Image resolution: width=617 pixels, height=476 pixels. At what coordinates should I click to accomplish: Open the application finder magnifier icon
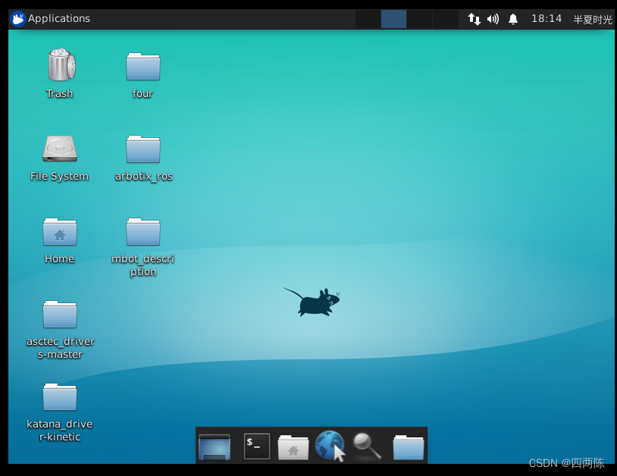367,446
